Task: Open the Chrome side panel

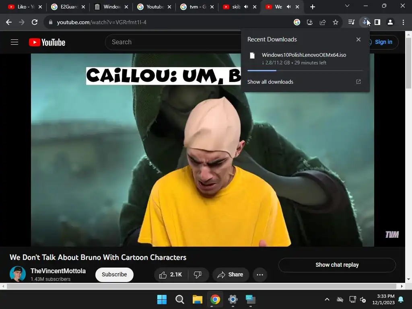Action: pyautogui.click(x=377, y=23)
